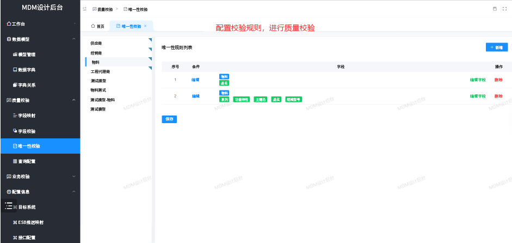
Task: Click red 删除 link in row 2
Action: coord(498,96)
